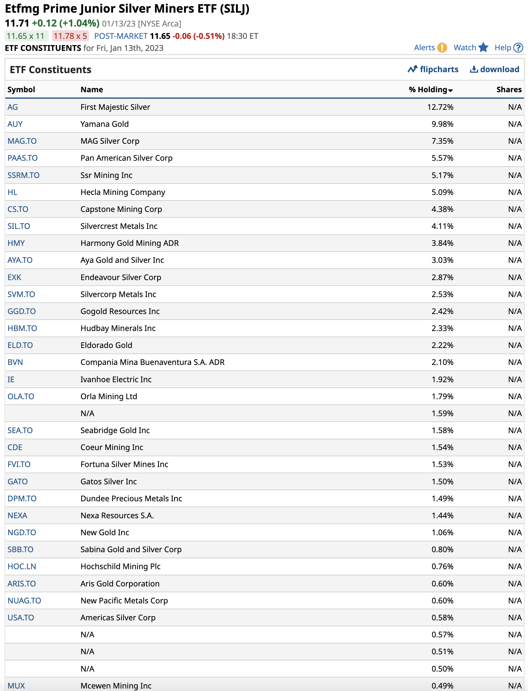Open the HOC.LN symbol link
Viewport: 528px width, 691px height.
pyautogui.click(x=22, y=566)
